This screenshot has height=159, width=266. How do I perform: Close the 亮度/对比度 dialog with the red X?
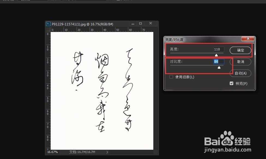pyautogui.click(x=248, y=38)
